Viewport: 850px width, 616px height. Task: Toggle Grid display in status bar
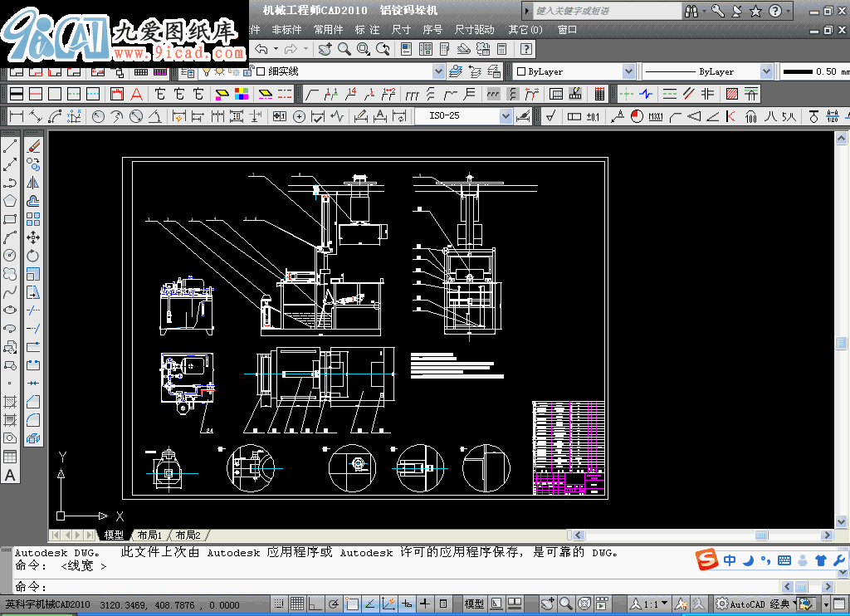[x=296, y=604]
